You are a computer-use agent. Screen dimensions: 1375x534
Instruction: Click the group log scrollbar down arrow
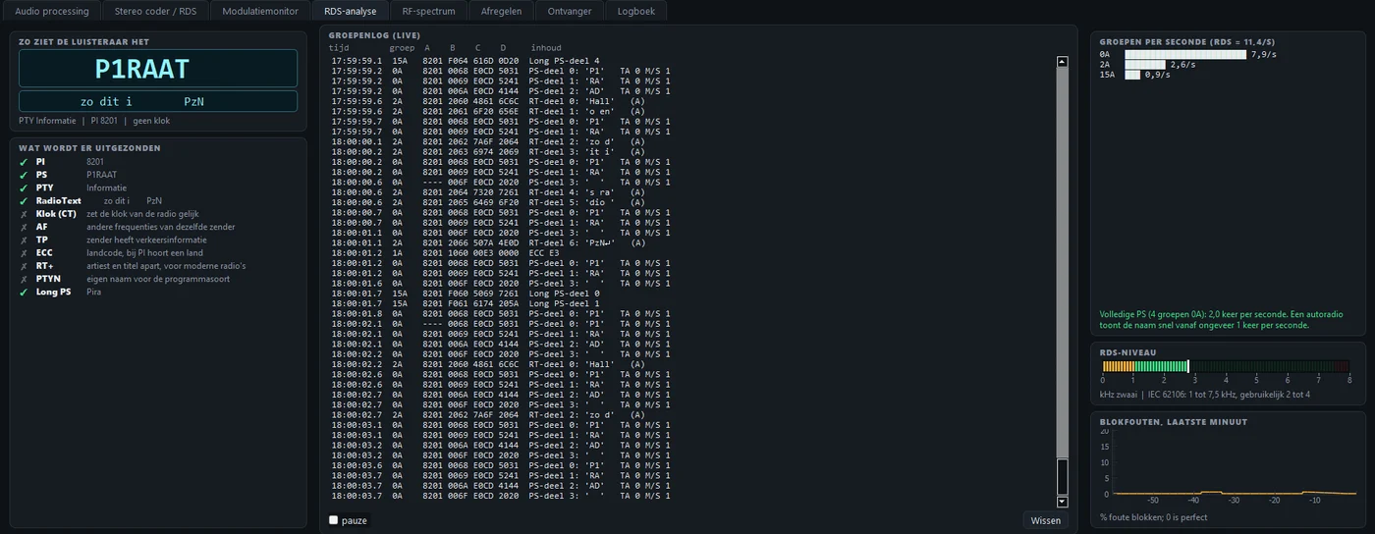1062,501
